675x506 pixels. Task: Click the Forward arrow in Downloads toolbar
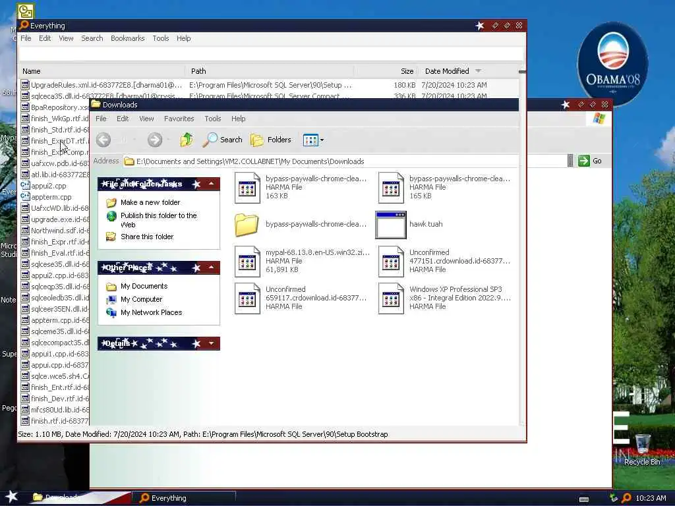tap(155, 140)
